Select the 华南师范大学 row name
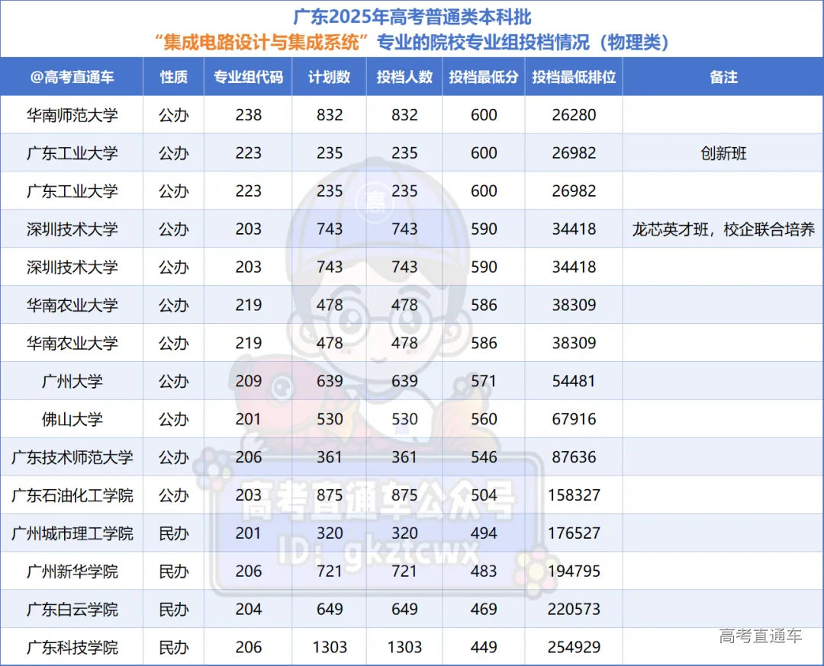824x666 pixels. [72, 115]
